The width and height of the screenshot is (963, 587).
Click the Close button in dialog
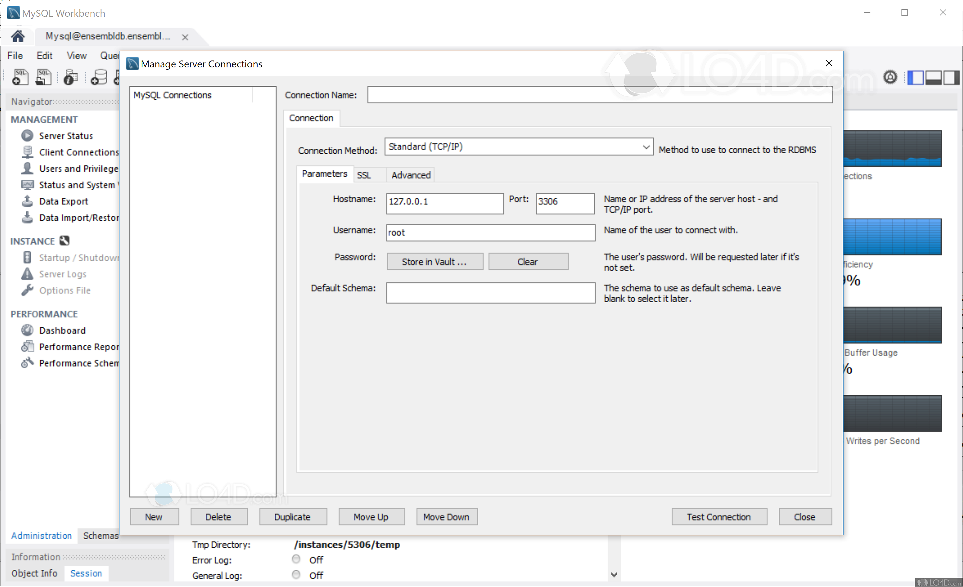[x=805, y=517]
